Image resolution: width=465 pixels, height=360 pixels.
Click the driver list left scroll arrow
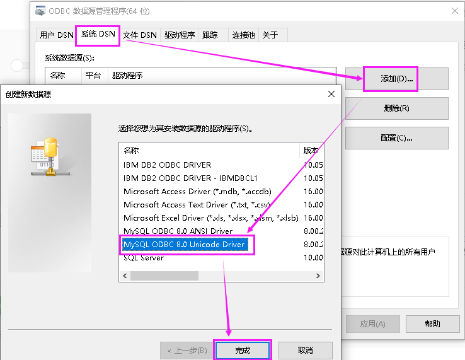[x=125, y=276]
